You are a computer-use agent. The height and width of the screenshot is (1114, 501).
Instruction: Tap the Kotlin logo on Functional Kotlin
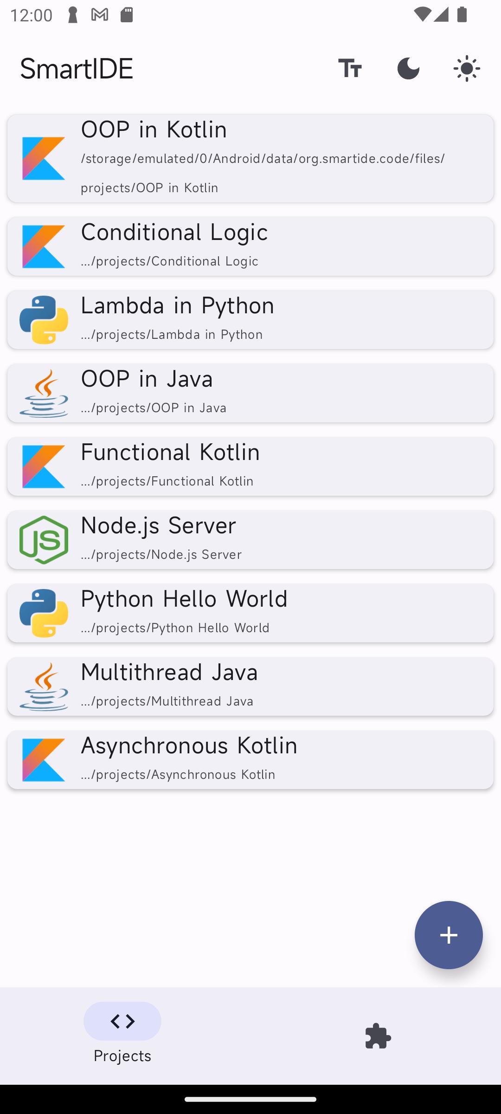pyautogui.click(x=44, y=466)
